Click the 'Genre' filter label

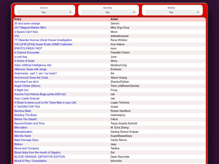click(x=44, y=8)
